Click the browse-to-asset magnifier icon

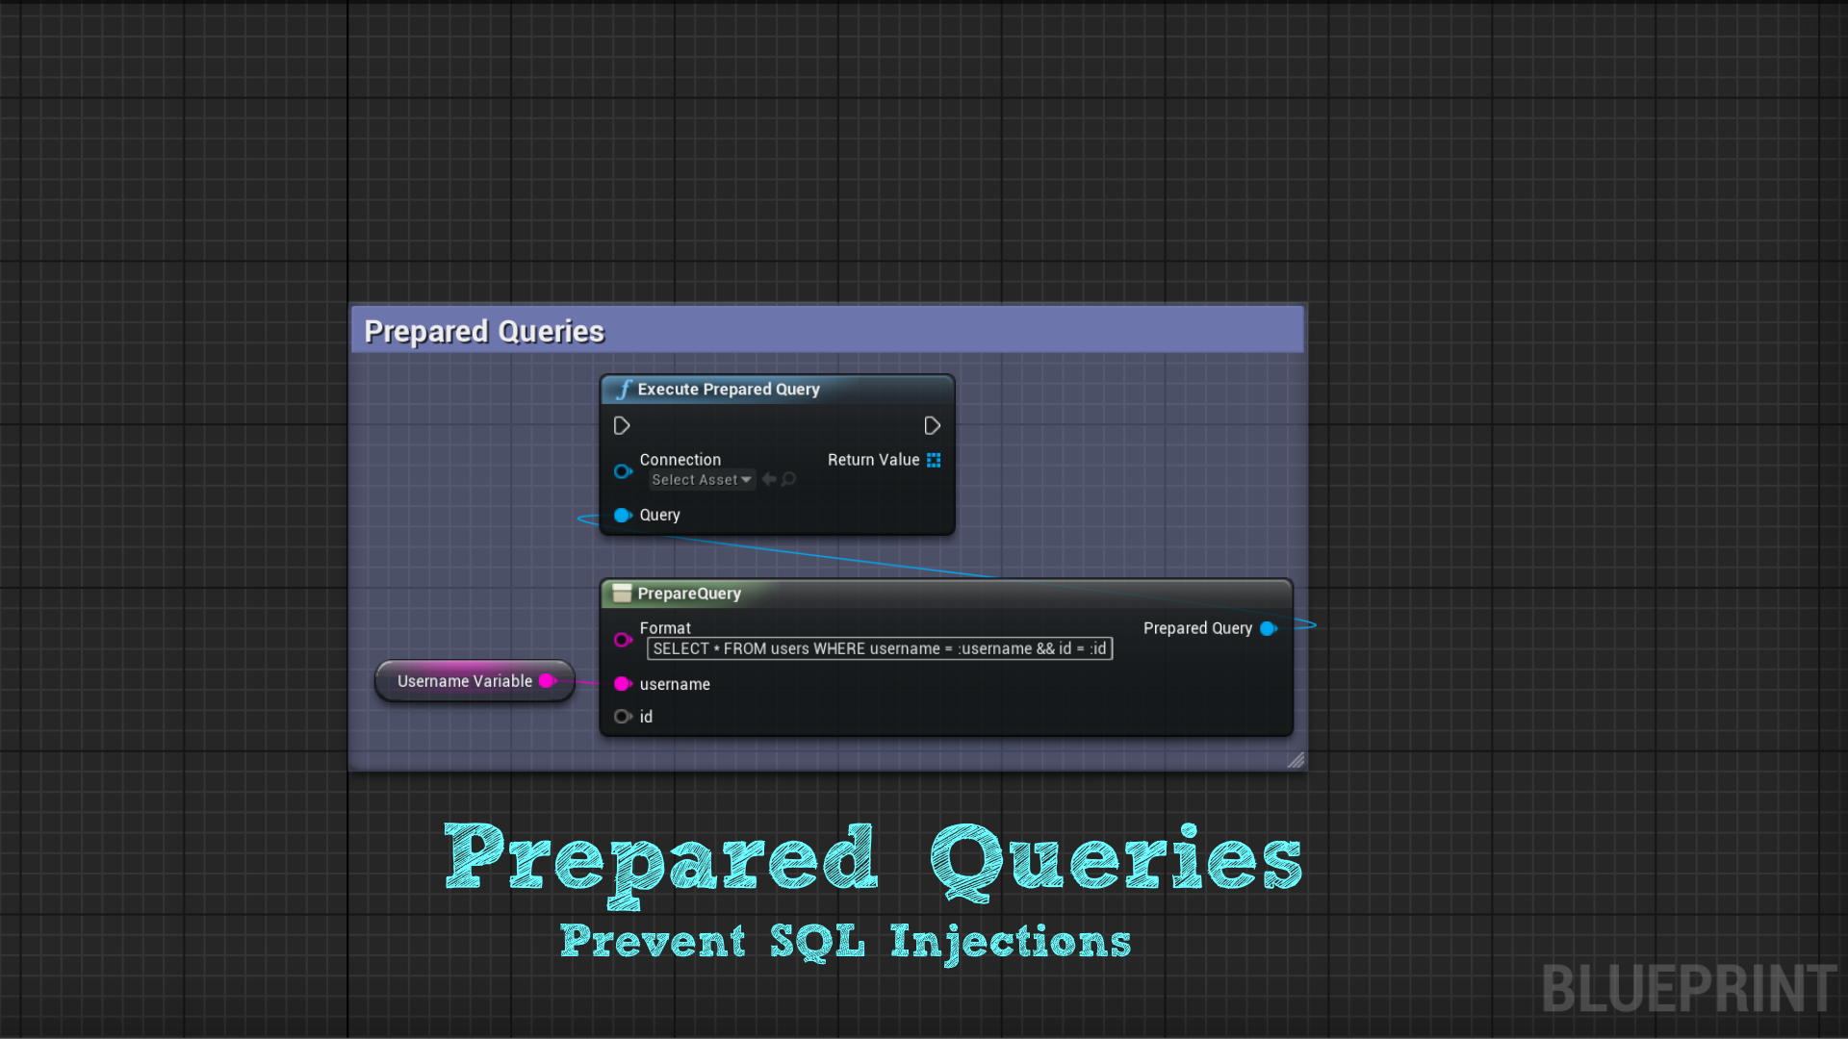click(789, 479)
